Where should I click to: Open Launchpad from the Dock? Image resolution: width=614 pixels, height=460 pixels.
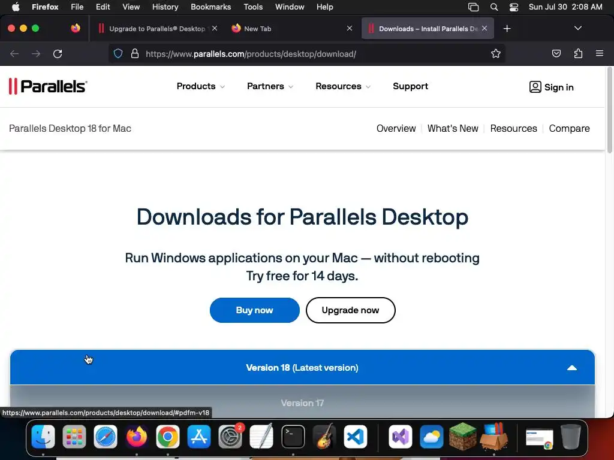click(x=74, y=437)
